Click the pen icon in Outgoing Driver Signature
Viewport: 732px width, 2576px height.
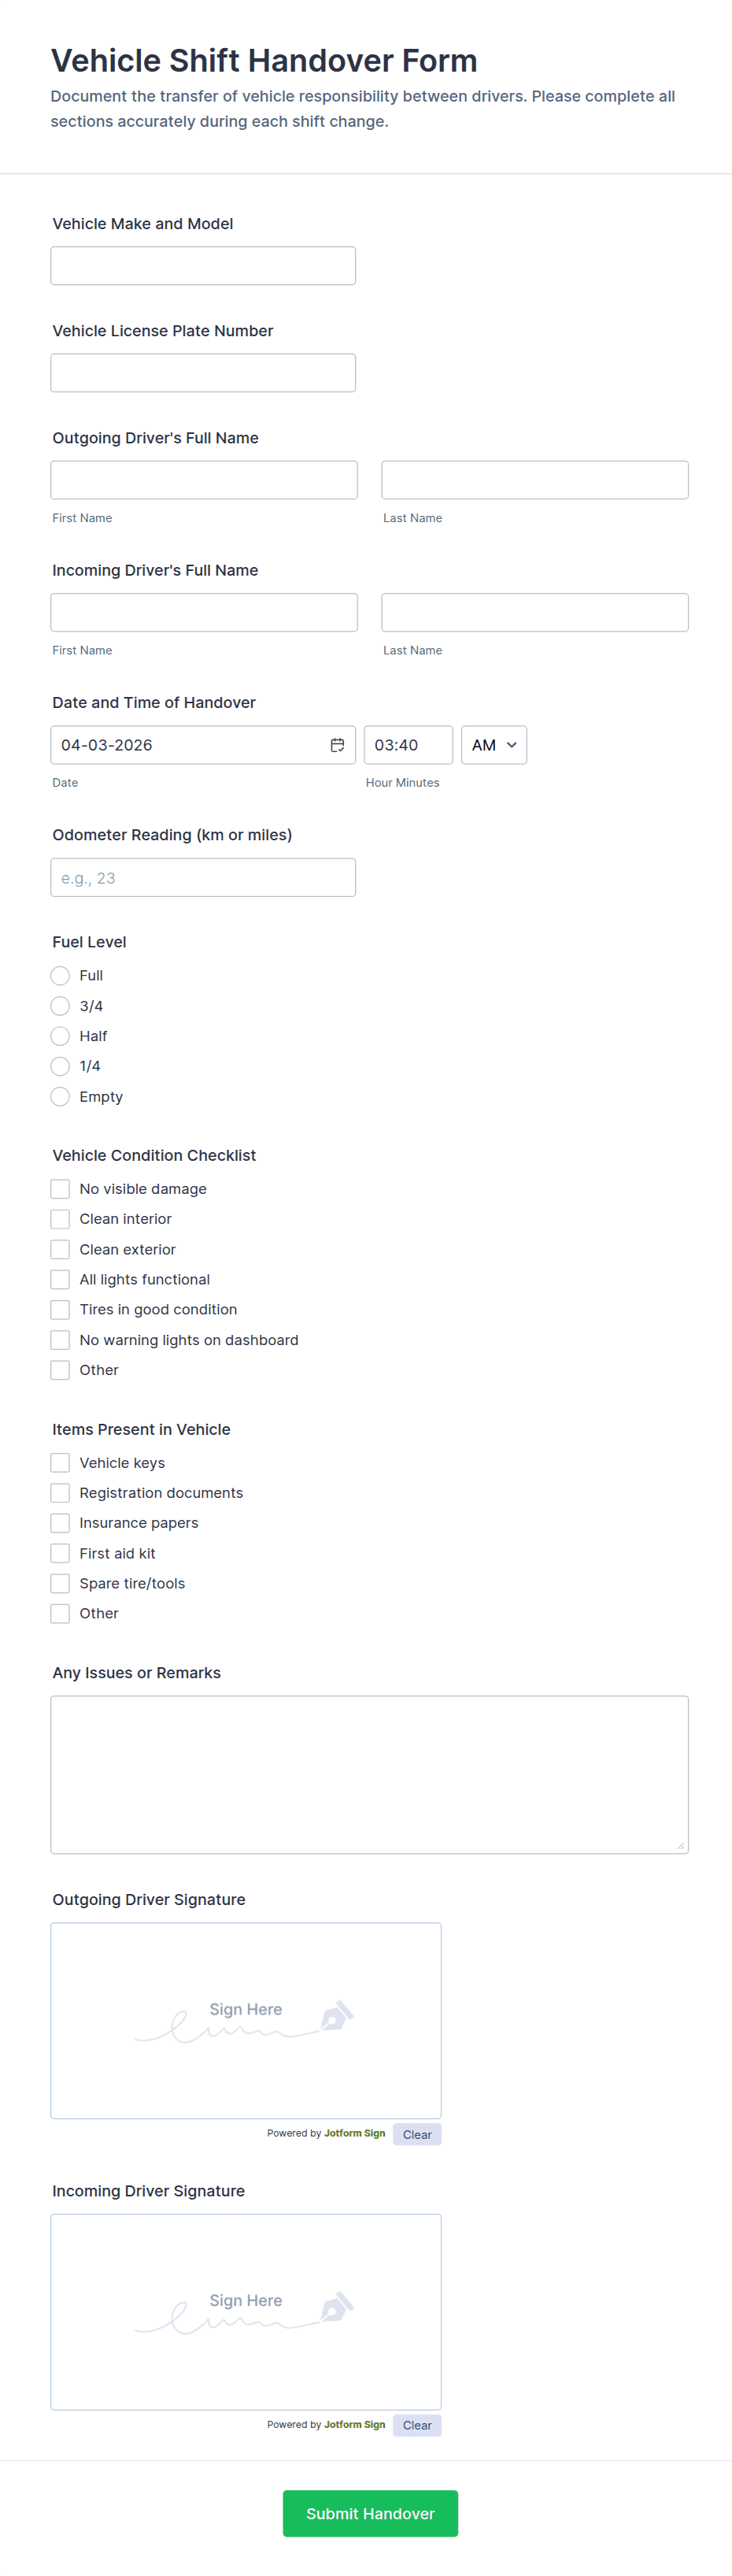(x=337, y=2015)
